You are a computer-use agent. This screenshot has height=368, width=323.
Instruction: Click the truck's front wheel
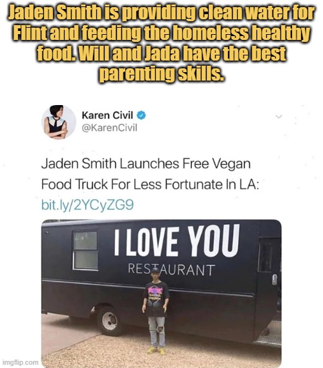(x=110, y=321)
